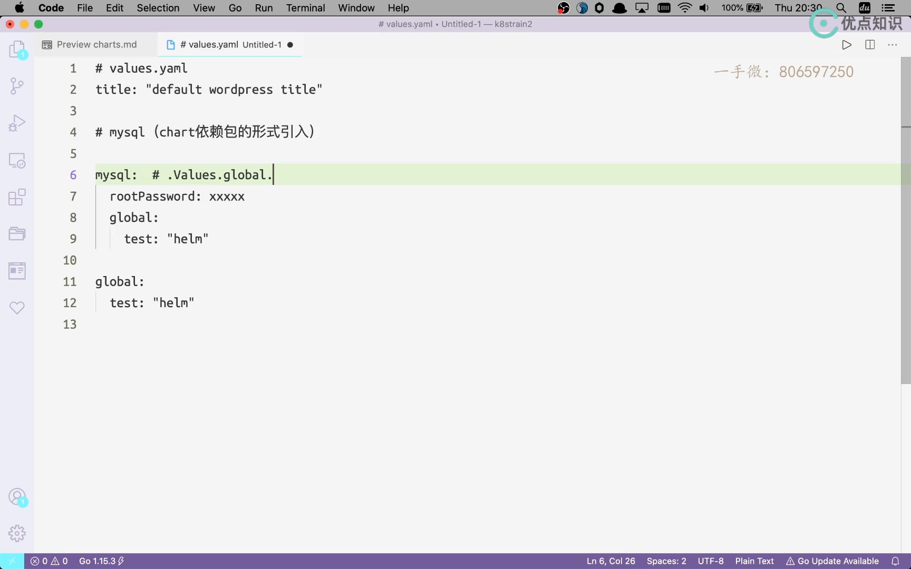
Task: Click the # values.yaml comment on line 1
Action: [141, 68]
